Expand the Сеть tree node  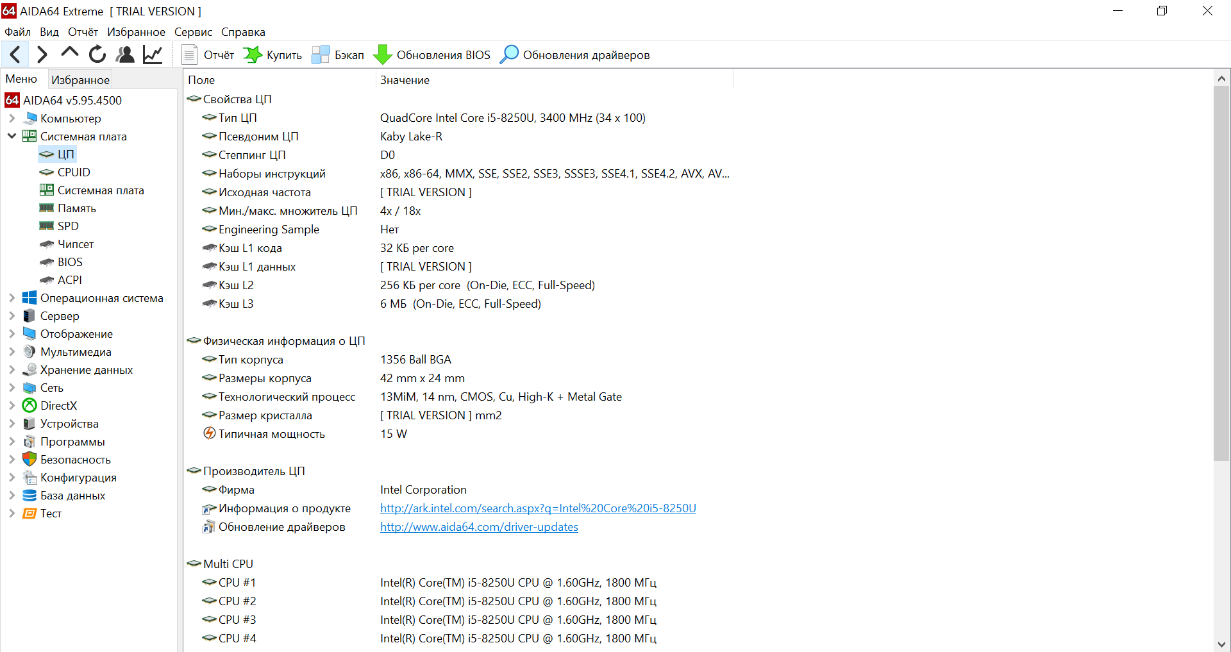12,388
